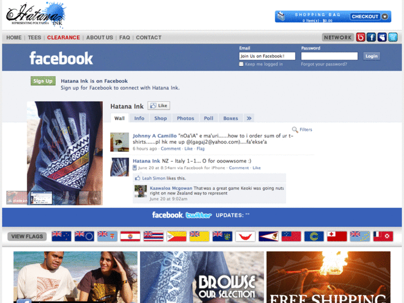The width and height of the screenshot is (404, 303).
Task: Switch to the Info tab
Action: 139,118
